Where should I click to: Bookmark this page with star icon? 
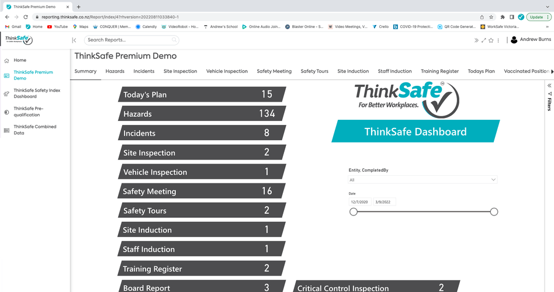point(491,17)
